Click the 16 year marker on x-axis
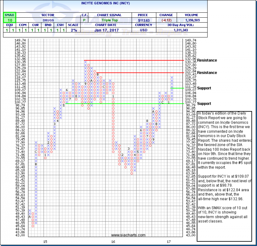The image size is (257, 246). (113, 241)
